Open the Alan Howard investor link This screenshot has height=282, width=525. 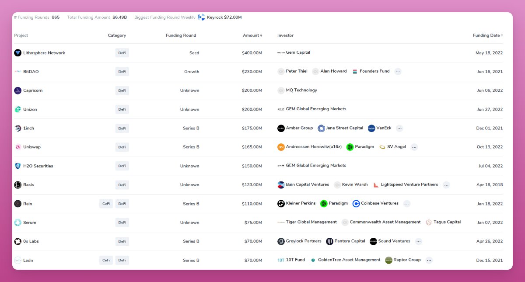coord(333,71)
